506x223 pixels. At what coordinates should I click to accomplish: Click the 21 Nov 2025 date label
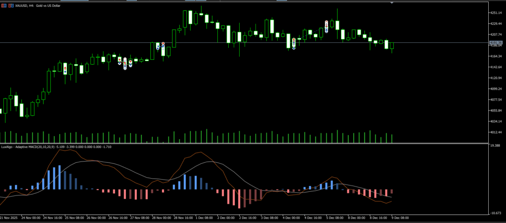(8, 217)
